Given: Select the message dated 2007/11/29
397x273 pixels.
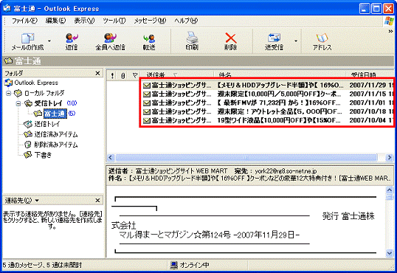Looking at the screenshot, I should pos(268,85).
